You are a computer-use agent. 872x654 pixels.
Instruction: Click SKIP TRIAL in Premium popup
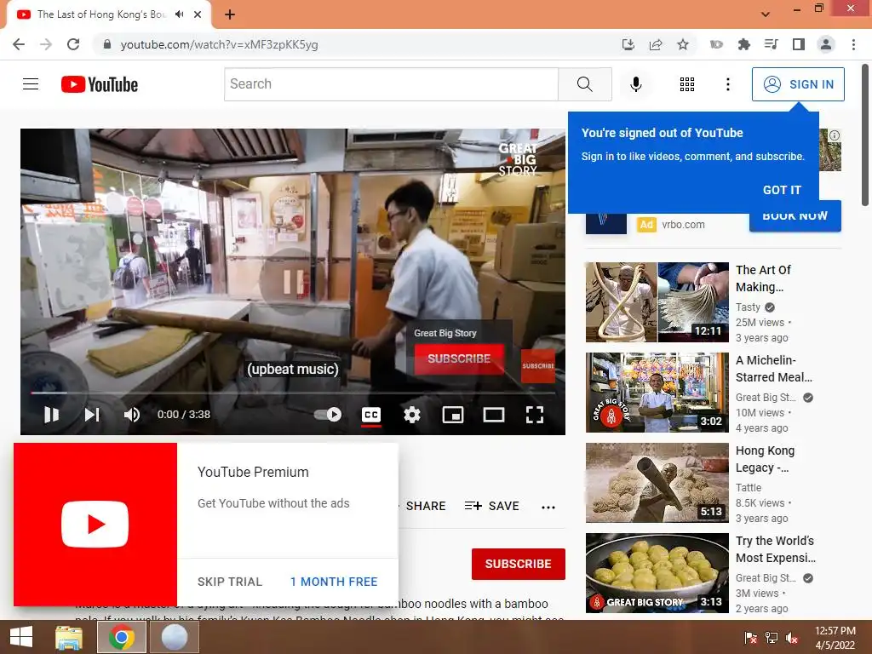click(x=230, y=582)
